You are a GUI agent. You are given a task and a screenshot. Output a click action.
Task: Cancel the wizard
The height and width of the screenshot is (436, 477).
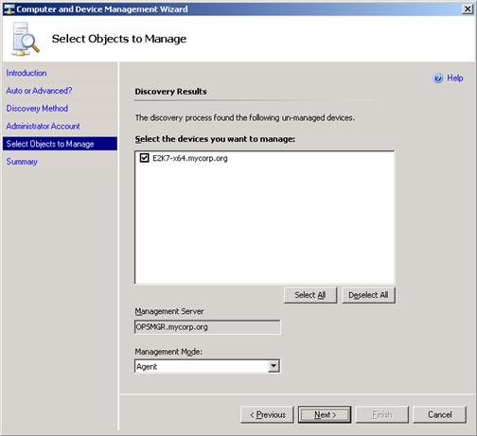(x=439, y=414)
